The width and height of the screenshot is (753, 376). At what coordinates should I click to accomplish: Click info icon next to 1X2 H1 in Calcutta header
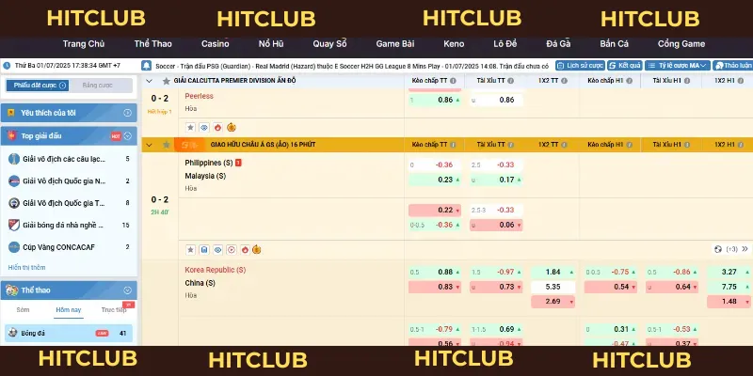741,81
